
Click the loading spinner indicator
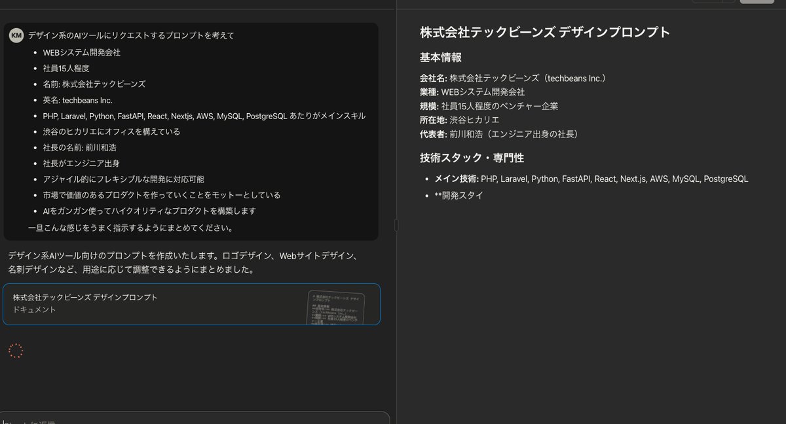coord(15,351)
